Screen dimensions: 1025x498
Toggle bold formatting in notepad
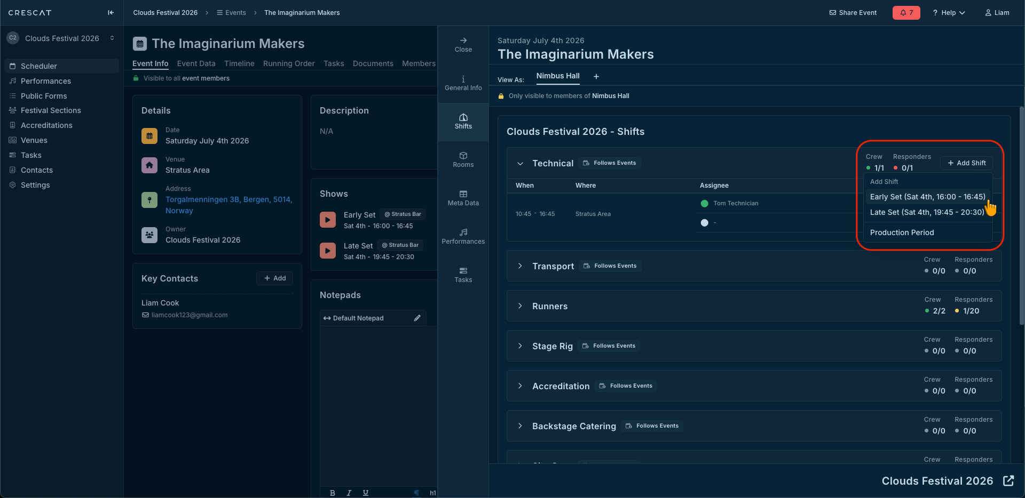333,493
